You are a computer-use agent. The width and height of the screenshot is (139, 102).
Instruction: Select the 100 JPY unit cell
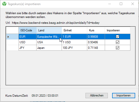click(75, 48)
